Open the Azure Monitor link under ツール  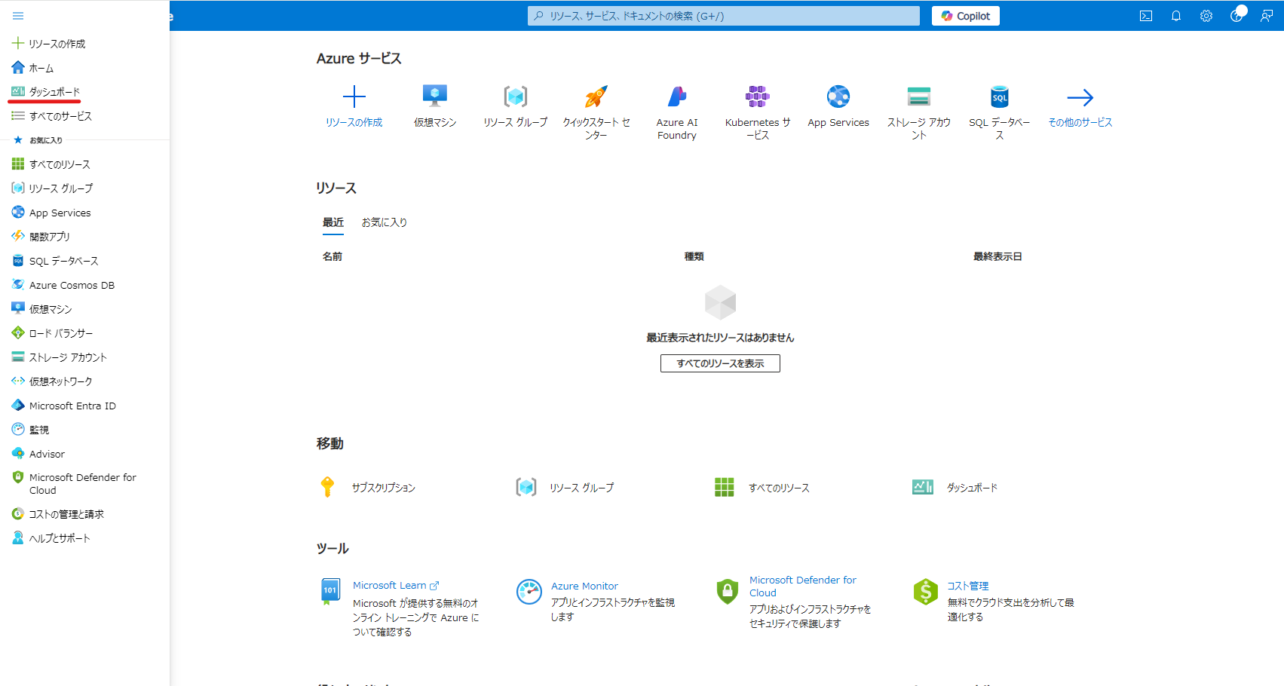pos(584,586)
